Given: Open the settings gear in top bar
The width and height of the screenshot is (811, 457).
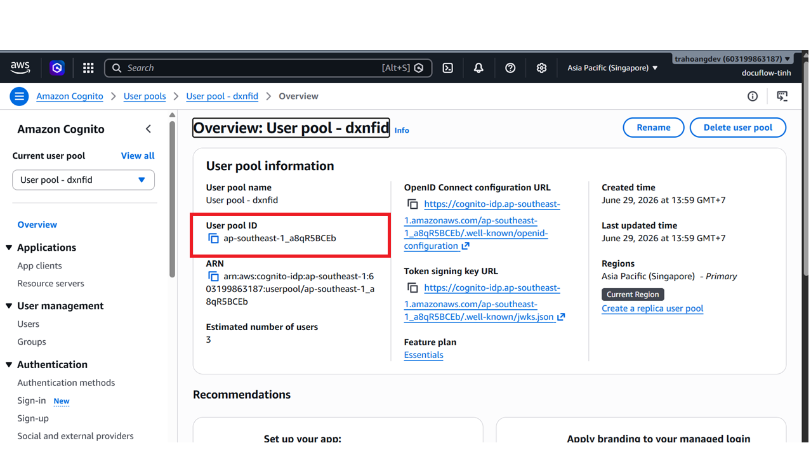Looking at the screenshot, I should pyautogui.click(x=541, y=68).
